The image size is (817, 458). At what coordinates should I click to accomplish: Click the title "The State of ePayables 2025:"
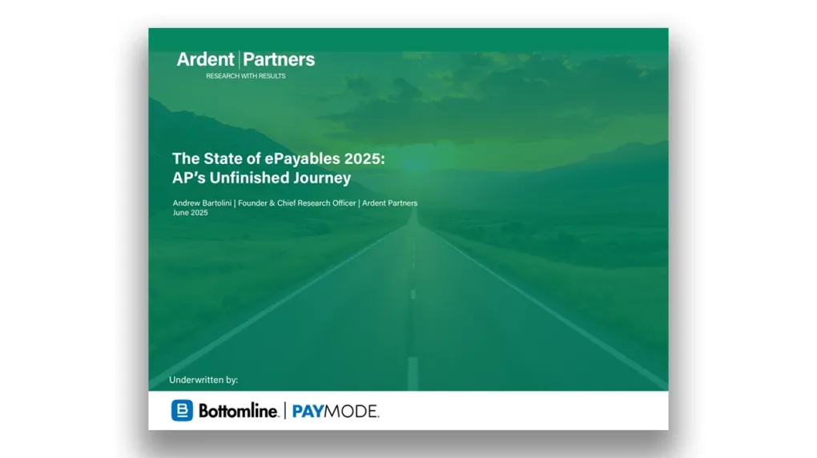point(279,159)
